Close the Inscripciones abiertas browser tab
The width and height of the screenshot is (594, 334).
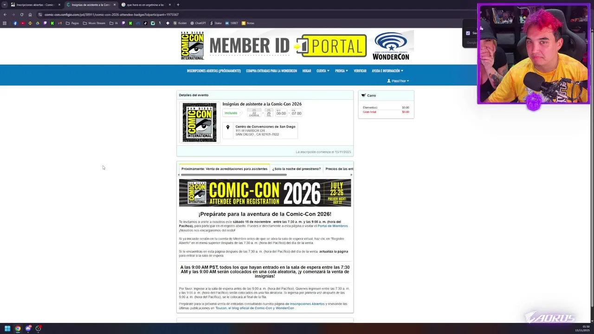[x=59, y=5]
